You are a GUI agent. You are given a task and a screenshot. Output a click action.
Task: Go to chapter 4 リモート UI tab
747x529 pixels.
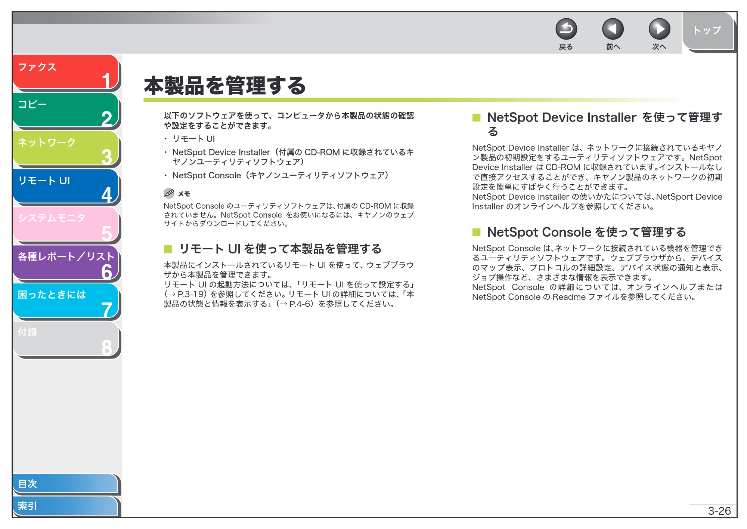65,186
